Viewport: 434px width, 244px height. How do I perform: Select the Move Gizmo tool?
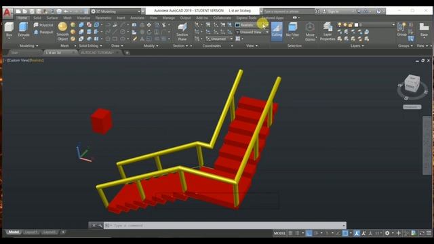click(x=310, y=32)
